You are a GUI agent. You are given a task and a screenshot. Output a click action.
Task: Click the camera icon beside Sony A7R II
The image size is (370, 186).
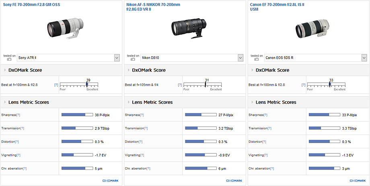9,59
